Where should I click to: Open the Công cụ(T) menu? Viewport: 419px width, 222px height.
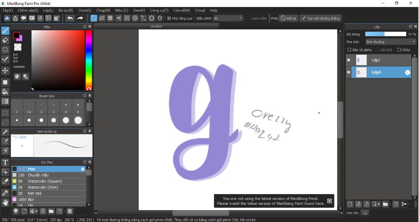pyautogui.click(x=159, y=10)
